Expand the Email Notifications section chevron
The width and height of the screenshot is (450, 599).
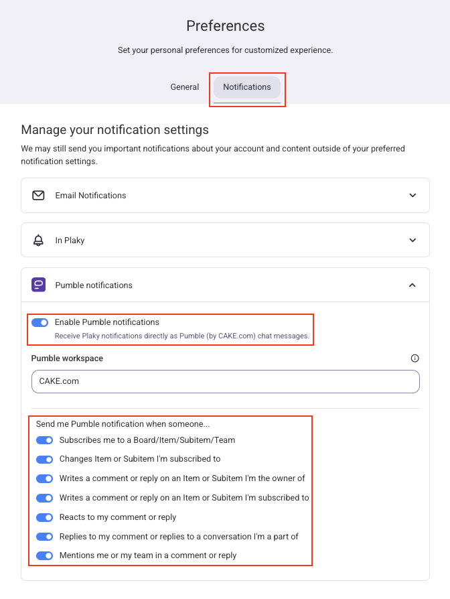click(412, 195)
